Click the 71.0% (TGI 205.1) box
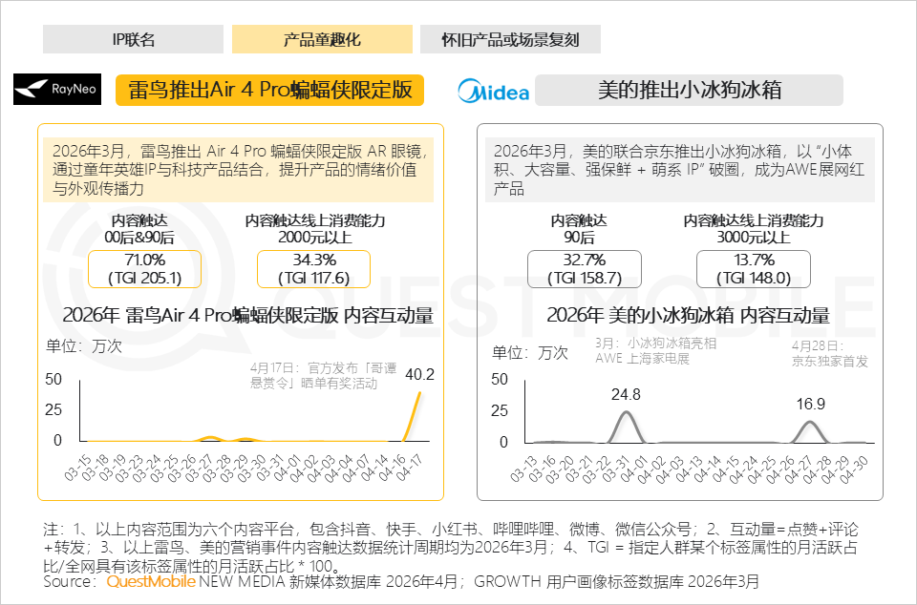This screenshot has height=605, width=917. (x=144, y=269)
